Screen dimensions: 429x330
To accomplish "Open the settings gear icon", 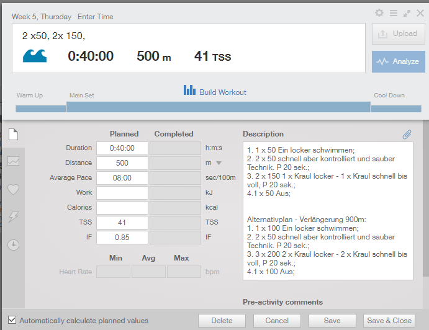I will [379, 13].
